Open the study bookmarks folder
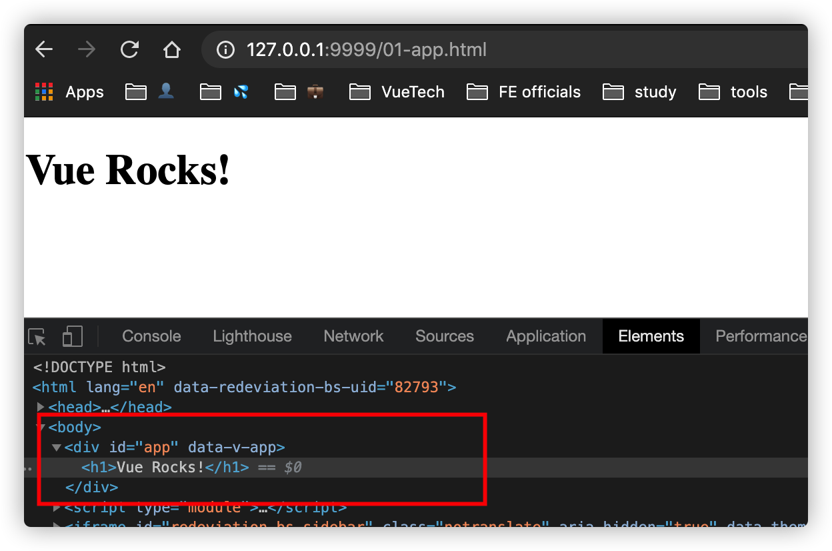Viewport: 832px width, 551px height. (640, 92)
